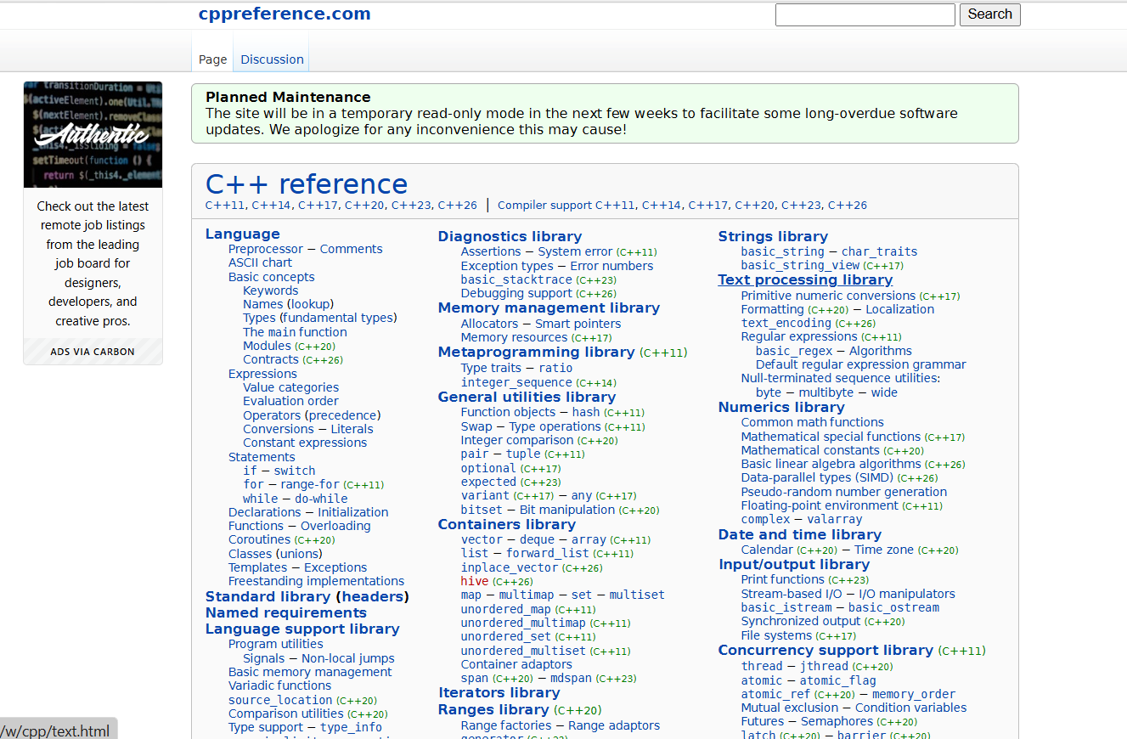This screenshot has width=1127, height=739.
Task: Open Freestanding implementations link
Action: (316, 581)
